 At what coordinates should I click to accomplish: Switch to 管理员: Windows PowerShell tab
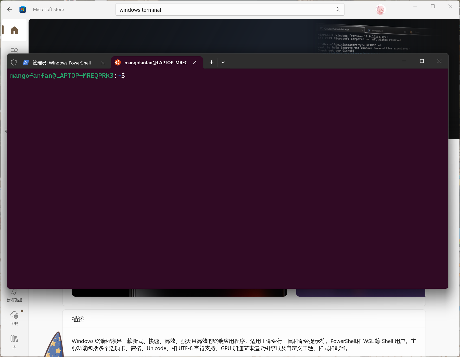click(x=62, y=63)
